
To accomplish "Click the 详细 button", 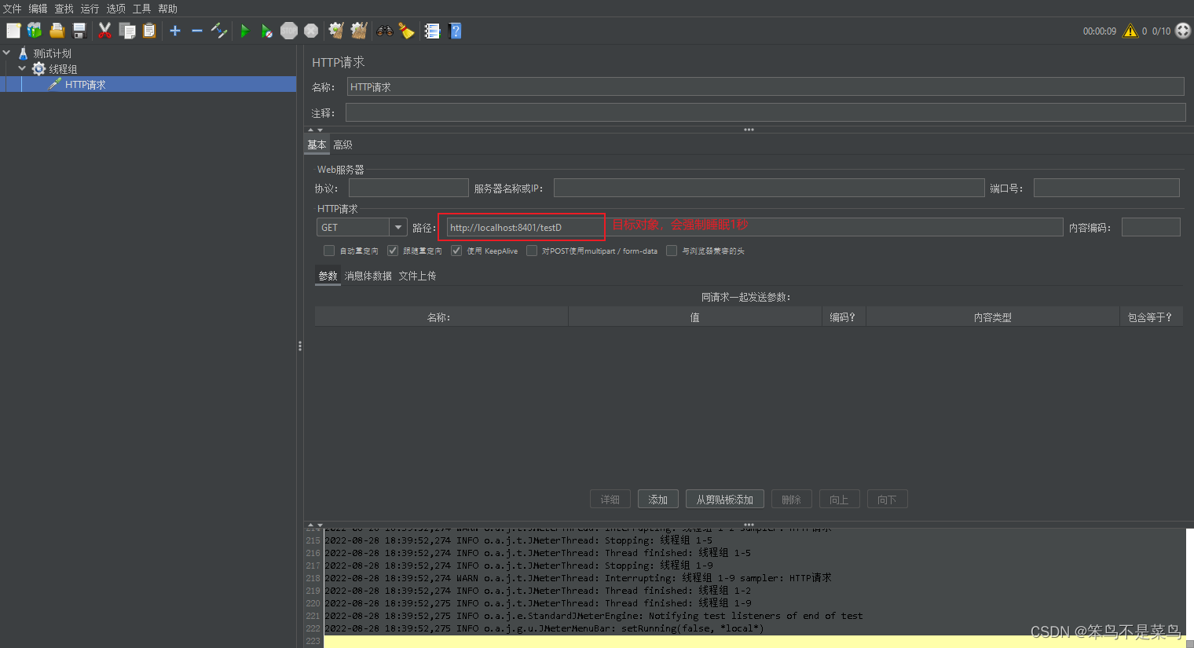I will pos(610,500).
